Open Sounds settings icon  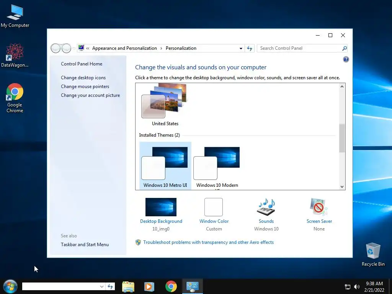point(266,207)
